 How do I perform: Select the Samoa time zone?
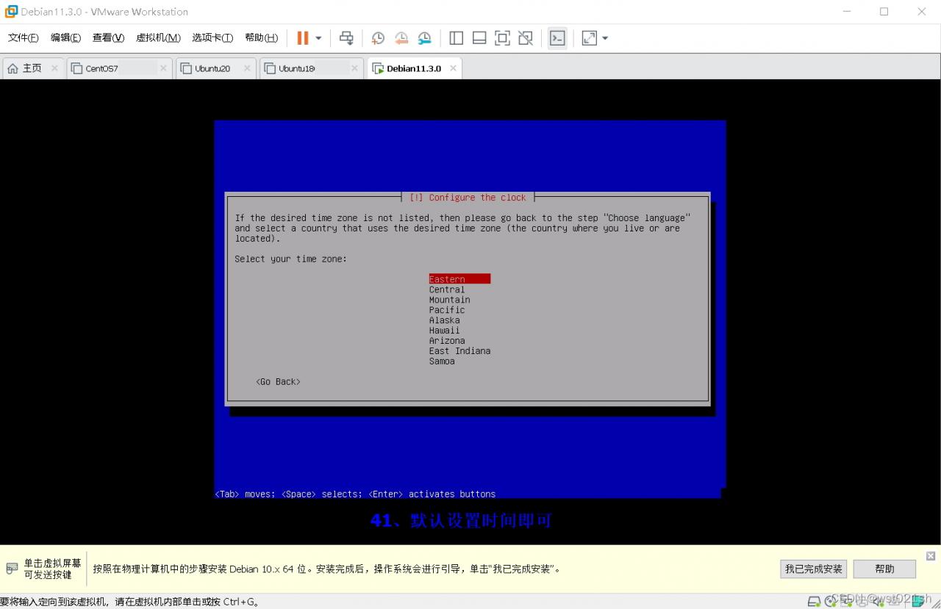pyautogui.click(x=442, y=361)
